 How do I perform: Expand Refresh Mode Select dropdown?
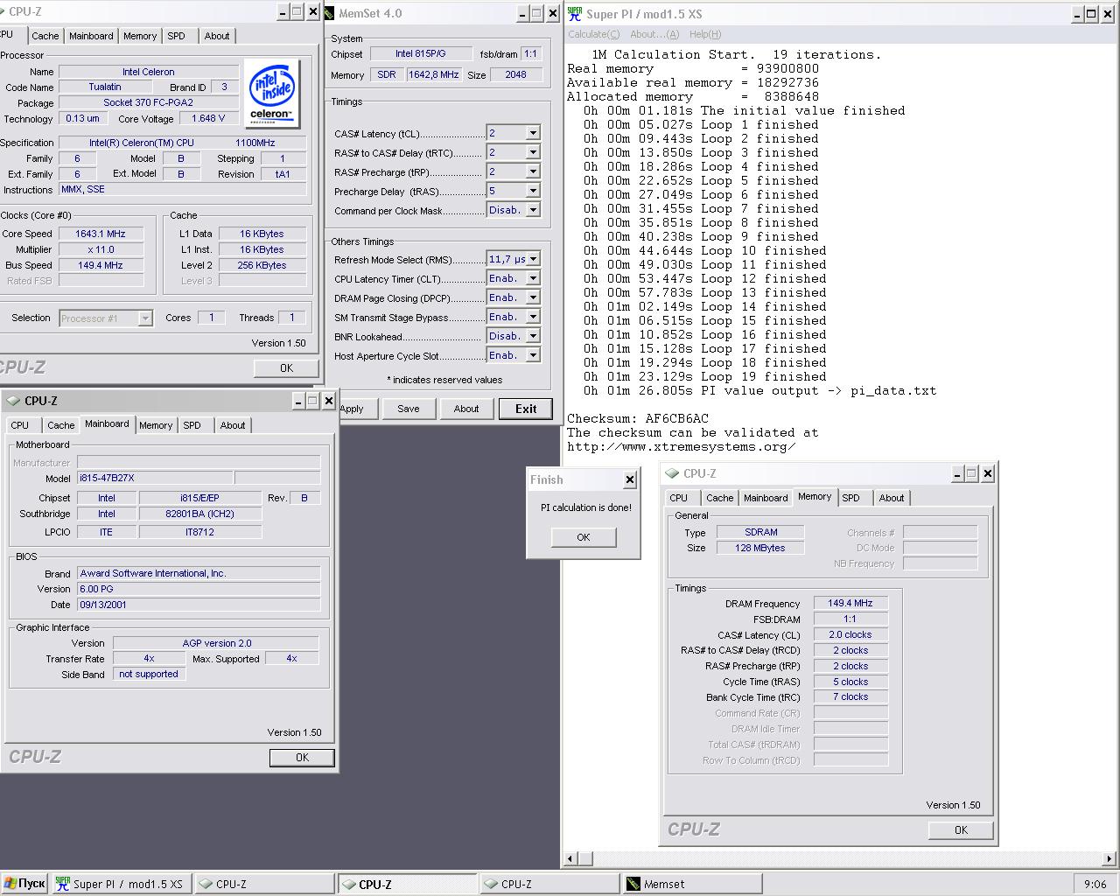(x=533, y=259)
